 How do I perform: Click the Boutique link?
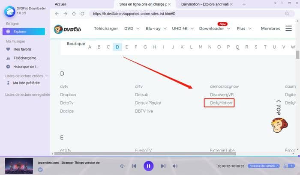pos(76,44)
